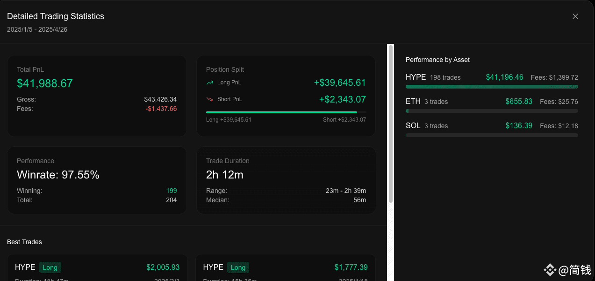
Task: Click the SOL Fees: $12.18 text
Action: click(x=559, y=126)
